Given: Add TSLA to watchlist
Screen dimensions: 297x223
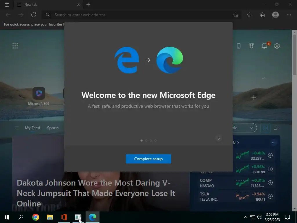Looking at the screenshot, I should coord(270,196).
